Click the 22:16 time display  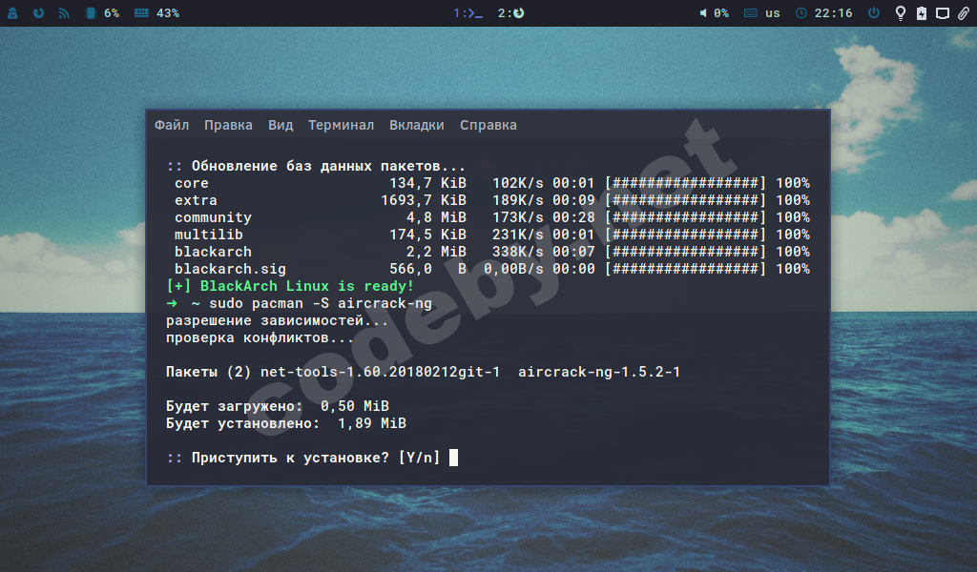coord(833,13)
